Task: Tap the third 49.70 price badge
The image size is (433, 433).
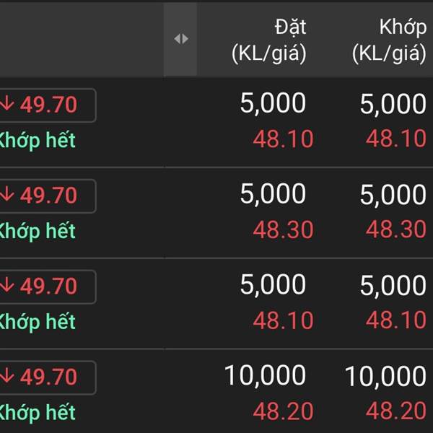Action: point(48,287)
